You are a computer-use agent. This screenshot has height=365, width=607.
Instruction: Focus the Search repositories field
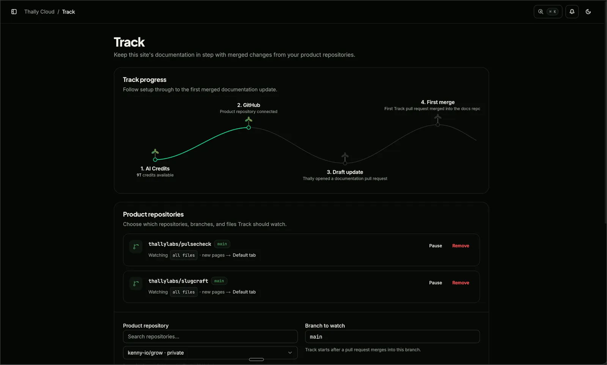210,337
